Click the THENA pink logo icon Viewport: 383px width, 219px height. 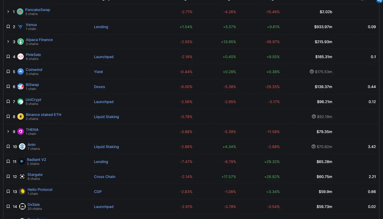click(x=20, y=132)
